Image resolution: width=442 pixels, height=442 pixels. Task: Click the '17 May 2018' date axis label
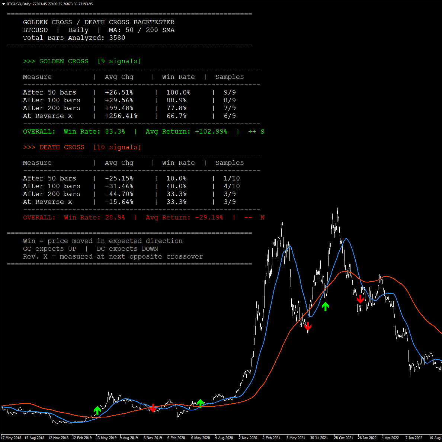[x=10, y=438]
